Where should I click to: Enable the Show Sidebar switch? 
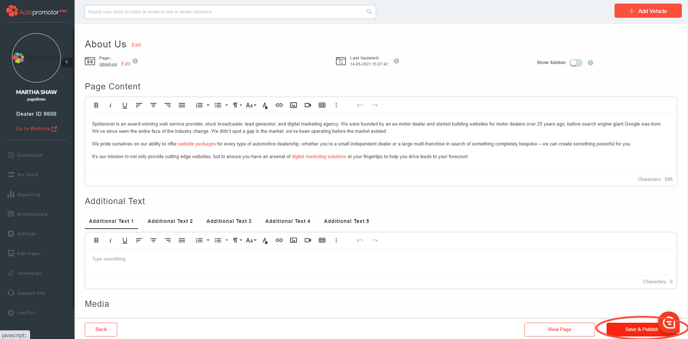pyautogui.click(x=576, y=63)
